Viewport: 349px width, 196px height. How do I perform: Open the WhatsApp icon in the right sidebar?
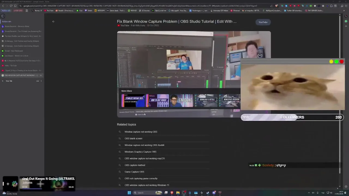(346, 21)
